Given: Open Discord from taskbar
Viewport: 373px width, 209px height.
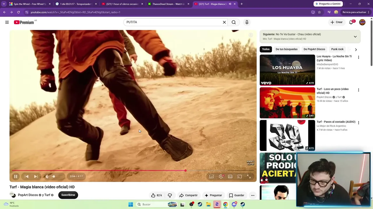Looking at the screenshot, I should pos(234,204).
